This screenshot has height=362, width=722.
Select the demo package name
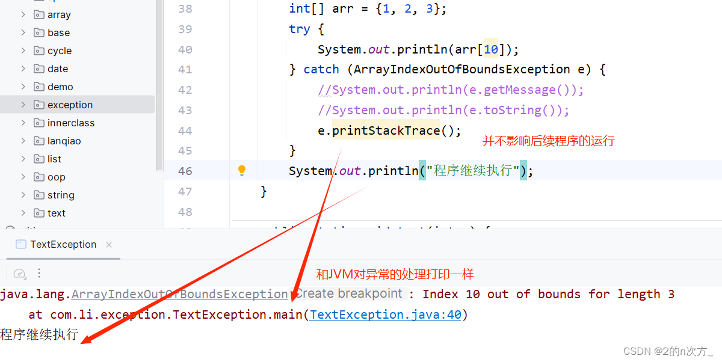point(60,87)
